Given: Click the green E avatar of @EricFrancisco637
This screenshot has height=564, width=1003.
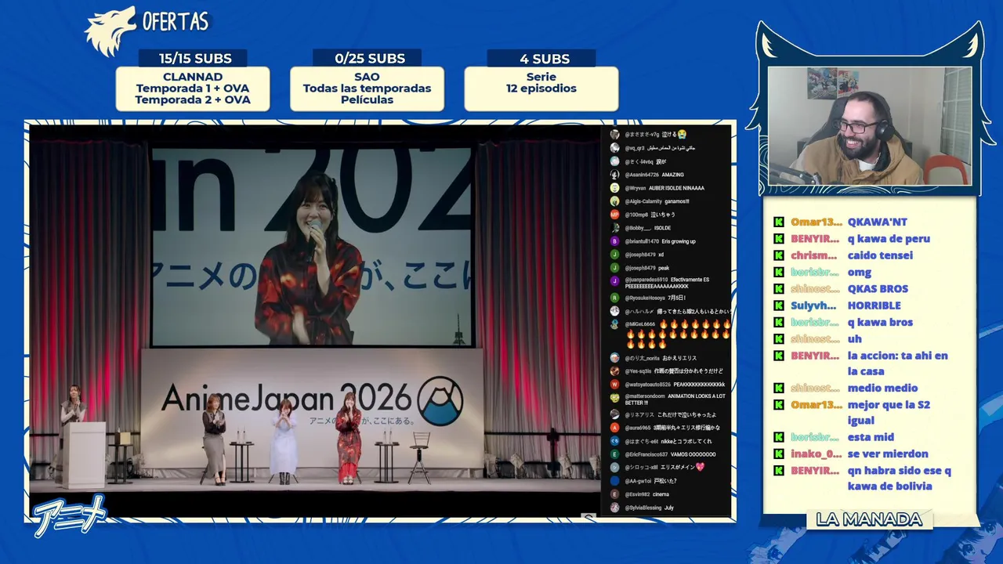Looking at the screenshot, I should pyautogui.click(x=615, y=454).
